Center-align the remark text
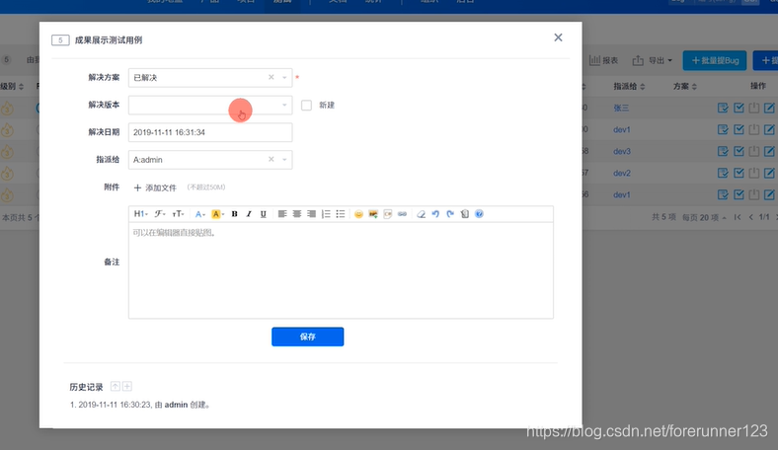The image size is (778, 450). point(297,214)
